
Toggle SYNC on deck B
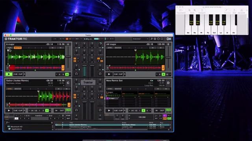pos(110,48)
